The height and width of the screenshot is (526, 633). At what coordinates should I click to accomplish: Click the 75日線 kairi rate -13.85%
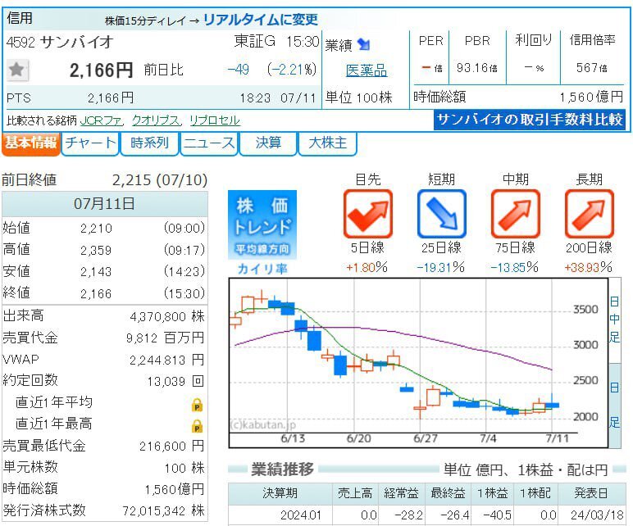(x=515, y=267)
